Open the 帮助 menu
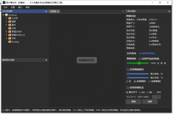173x114 pixels. tap(28, 7)
